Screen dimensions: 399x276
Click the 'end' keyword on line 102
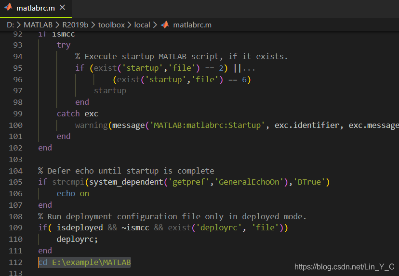[45, 148]
